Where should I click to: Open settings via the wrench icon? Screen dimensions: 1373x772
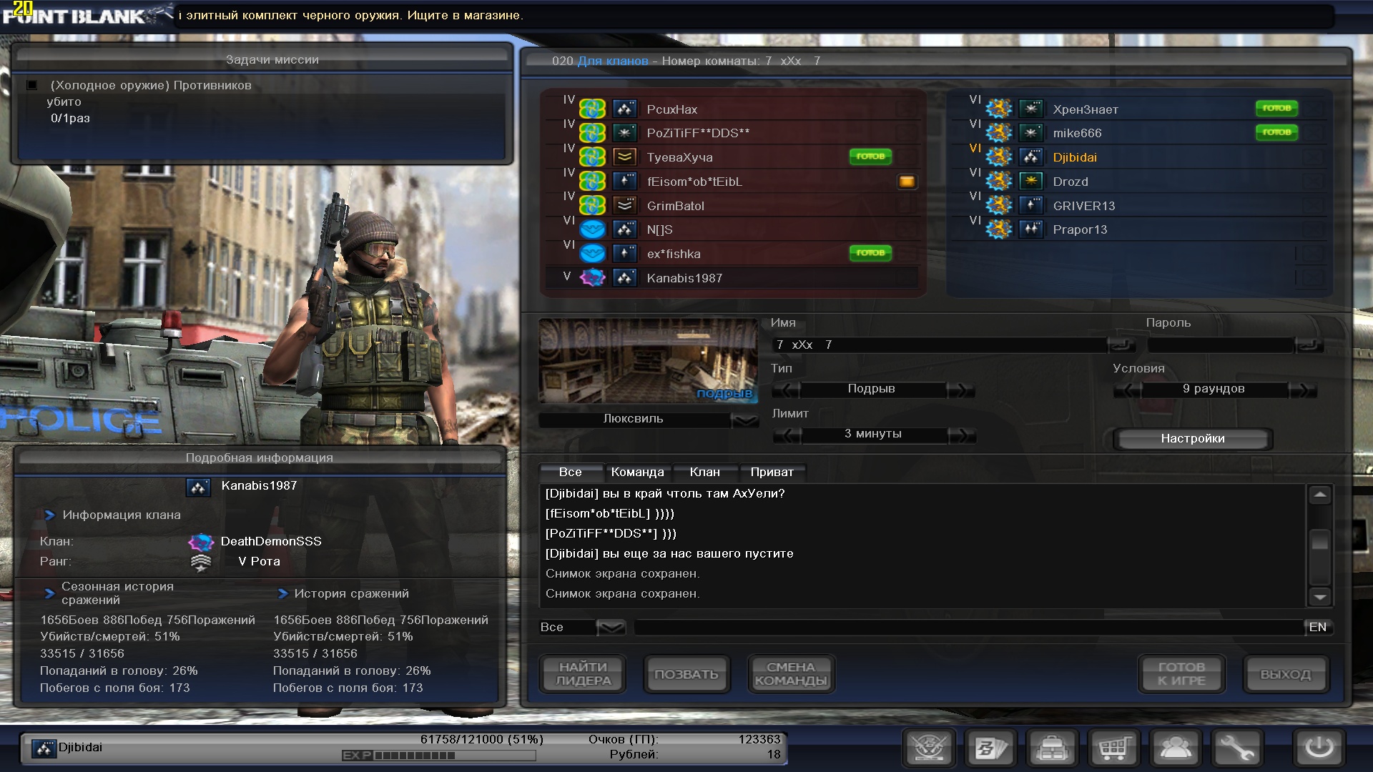[x=1237, y=748]
